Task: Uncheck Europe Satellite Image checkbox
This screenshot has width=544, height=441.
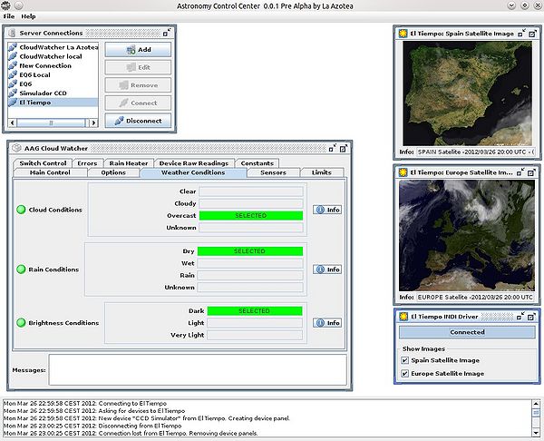Action: tap(404, 373)
